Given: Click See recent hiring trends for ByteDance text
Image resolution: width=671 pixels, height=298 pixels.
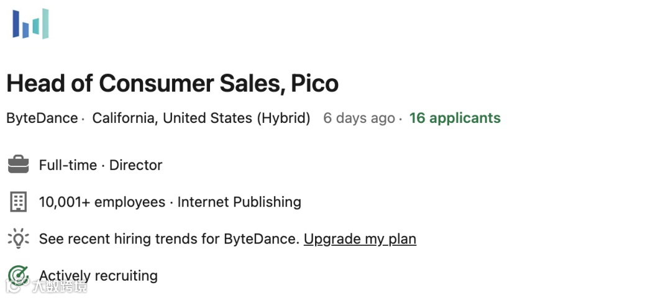Looking at the screenshot, I should pos(169,239).
